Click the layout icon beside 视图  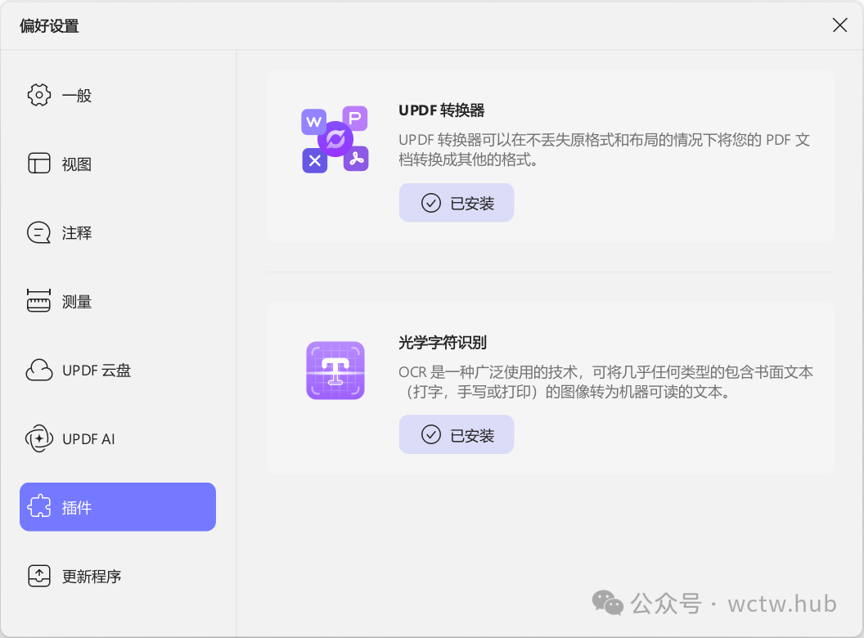[39, 164]
